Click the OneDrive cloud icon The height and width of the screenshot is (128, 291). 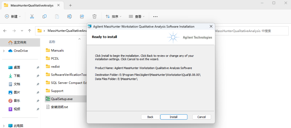tap(11, 51)
